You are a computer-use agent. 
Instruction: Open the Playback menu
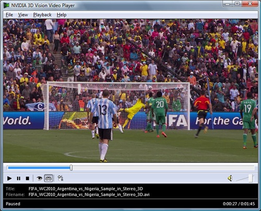coord(42,15)
